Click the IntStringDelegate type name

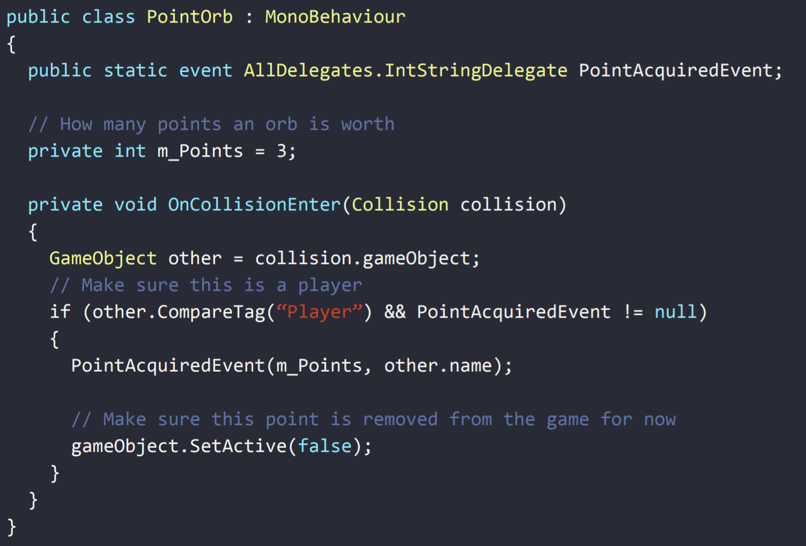[x=476, y=70]
